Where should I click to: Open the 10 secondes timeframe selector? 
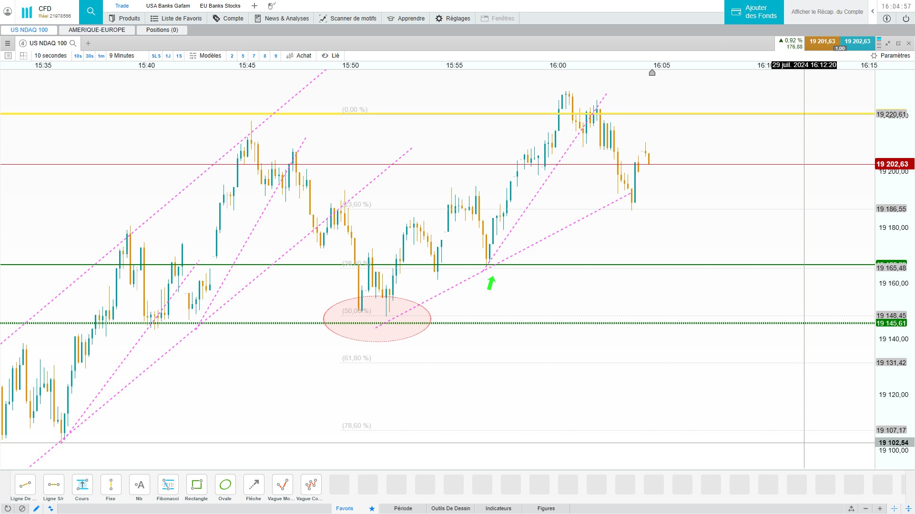point(51,56)
